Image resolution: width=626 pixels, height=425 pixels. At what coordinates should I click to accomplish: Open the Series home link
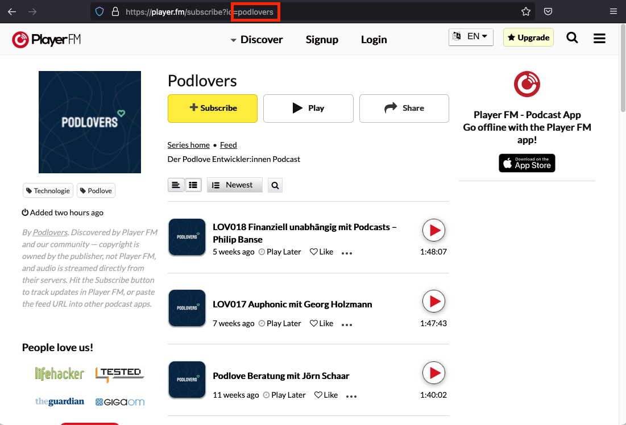point(188,145)
